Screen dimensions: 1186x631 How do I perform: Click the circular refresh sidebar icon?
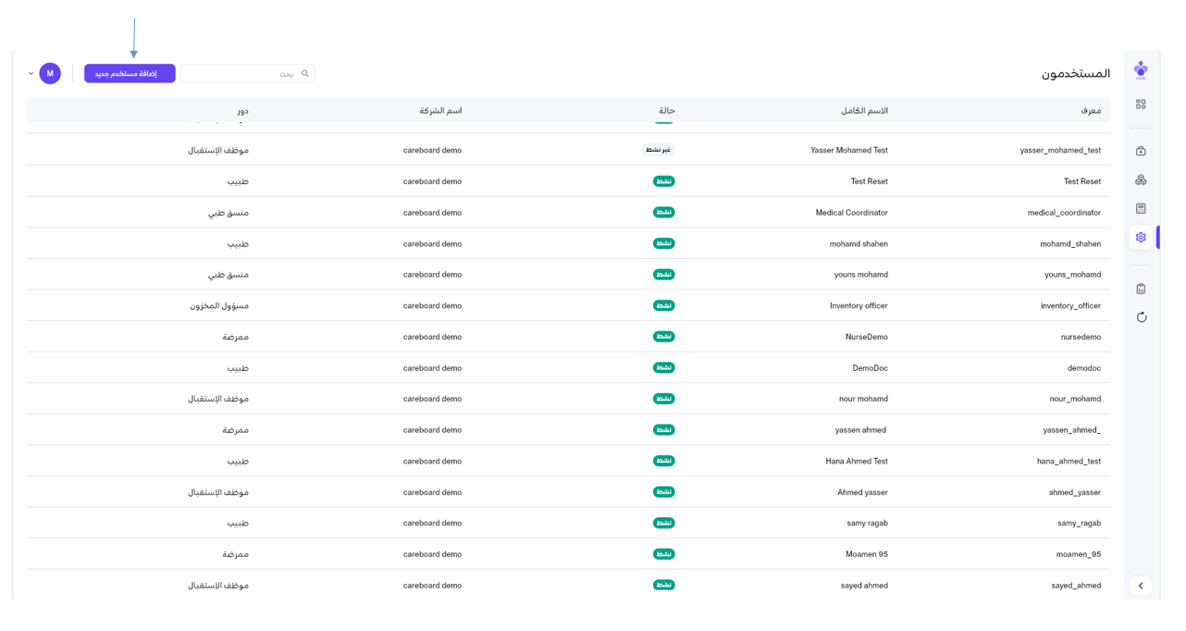(1141, 317)
